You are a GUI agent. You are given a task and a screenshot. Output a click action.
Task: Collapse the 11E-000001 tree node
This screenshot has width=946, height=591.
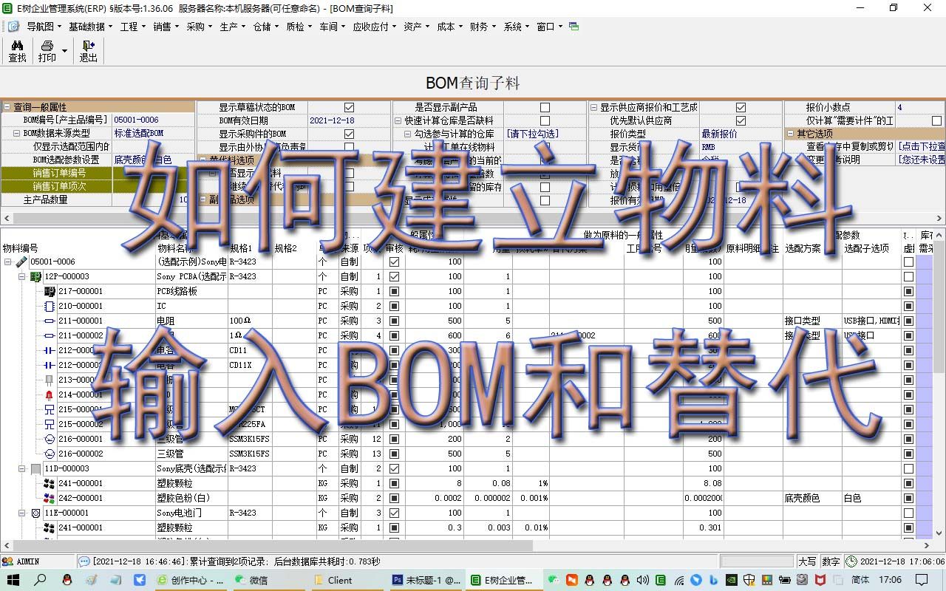point(22,513)
